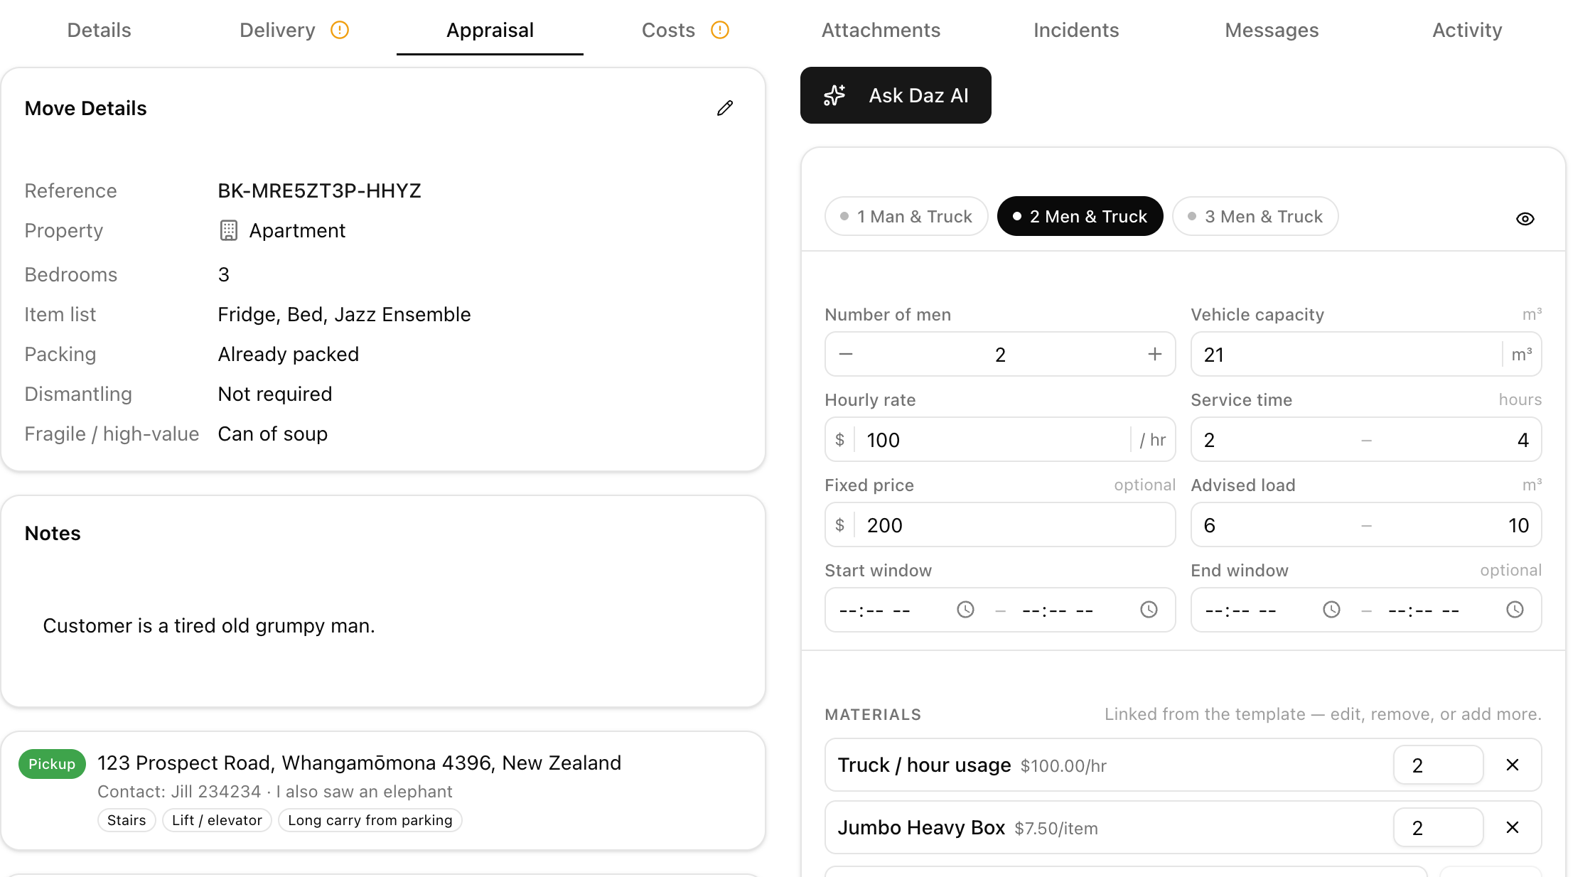Edit Jumbo Heavy Box quantity
The image size is (1595, 877).
1438,827
